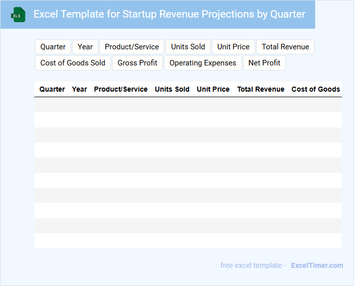Select the Quarter tag button
This screenshot has height=286, width=354.
(x=53, y=47)
